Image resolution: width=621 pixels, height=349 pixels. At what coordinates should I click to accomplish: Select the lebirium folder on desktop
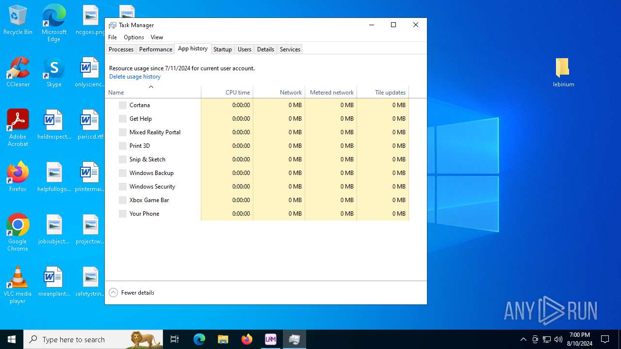point(563,72)
